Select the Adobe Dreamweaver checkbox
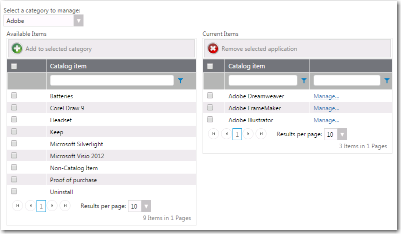 (210, 95)
